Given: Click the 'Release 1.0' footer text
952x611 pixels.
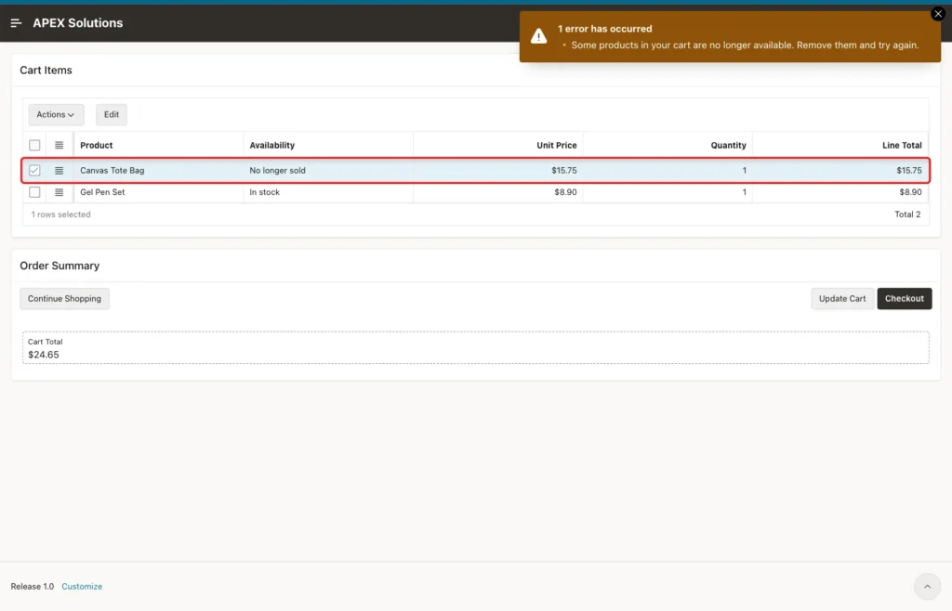Looking at the screenshot, I should [x=33, y=587].
